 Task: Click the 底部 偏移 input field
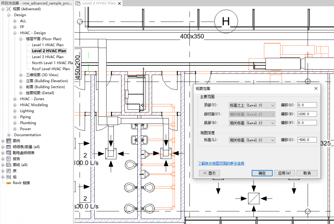(307, 123)
